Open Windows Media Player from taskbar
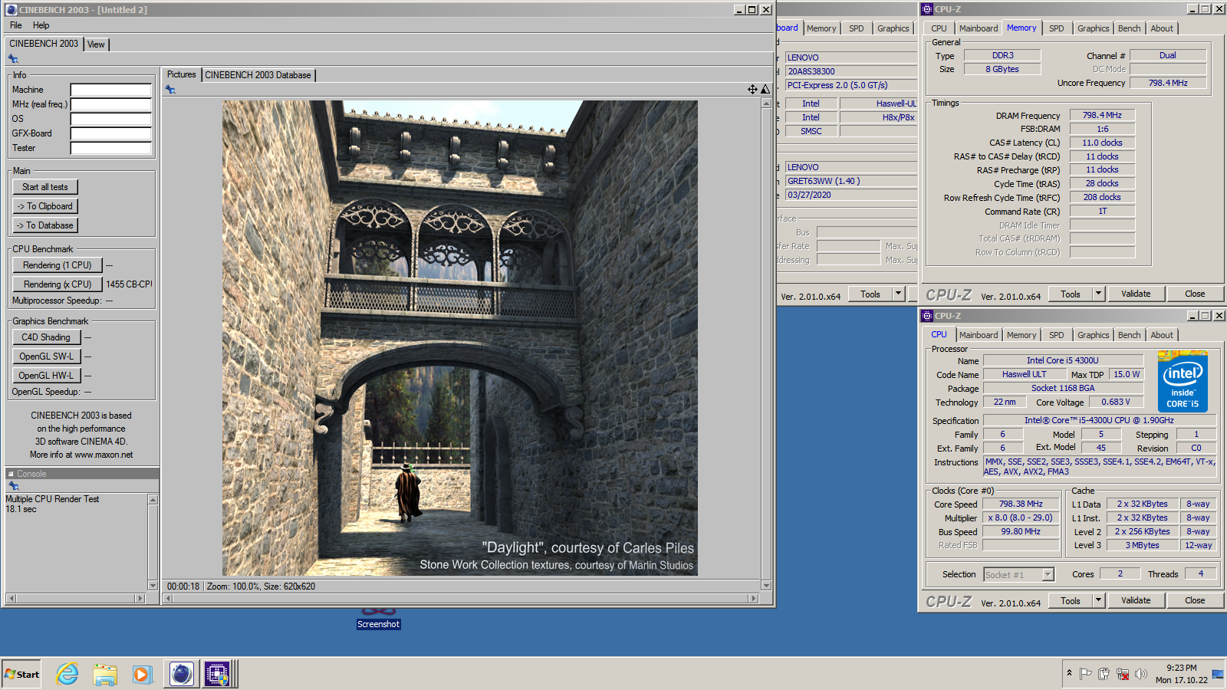Viewport: 1227px width, 690px height. [142, 674]
